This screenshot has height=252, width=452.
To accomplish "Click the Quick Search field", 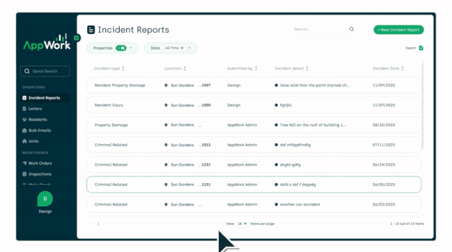I will click(x=45, y=71).
